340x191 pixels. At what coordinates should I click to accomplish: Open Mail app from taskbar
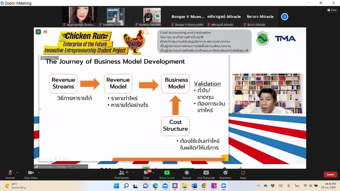165,186
